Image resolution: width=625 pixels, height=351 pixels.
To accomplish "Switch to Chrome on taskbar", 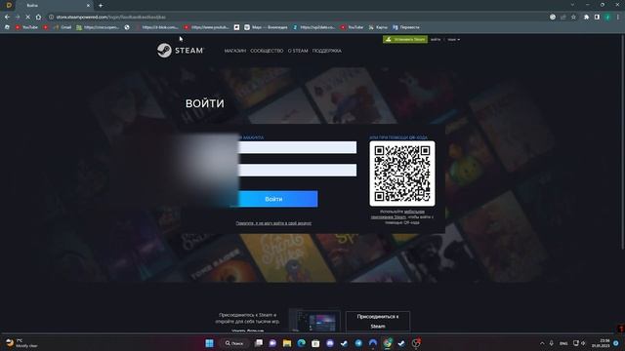I will [388, 343].
